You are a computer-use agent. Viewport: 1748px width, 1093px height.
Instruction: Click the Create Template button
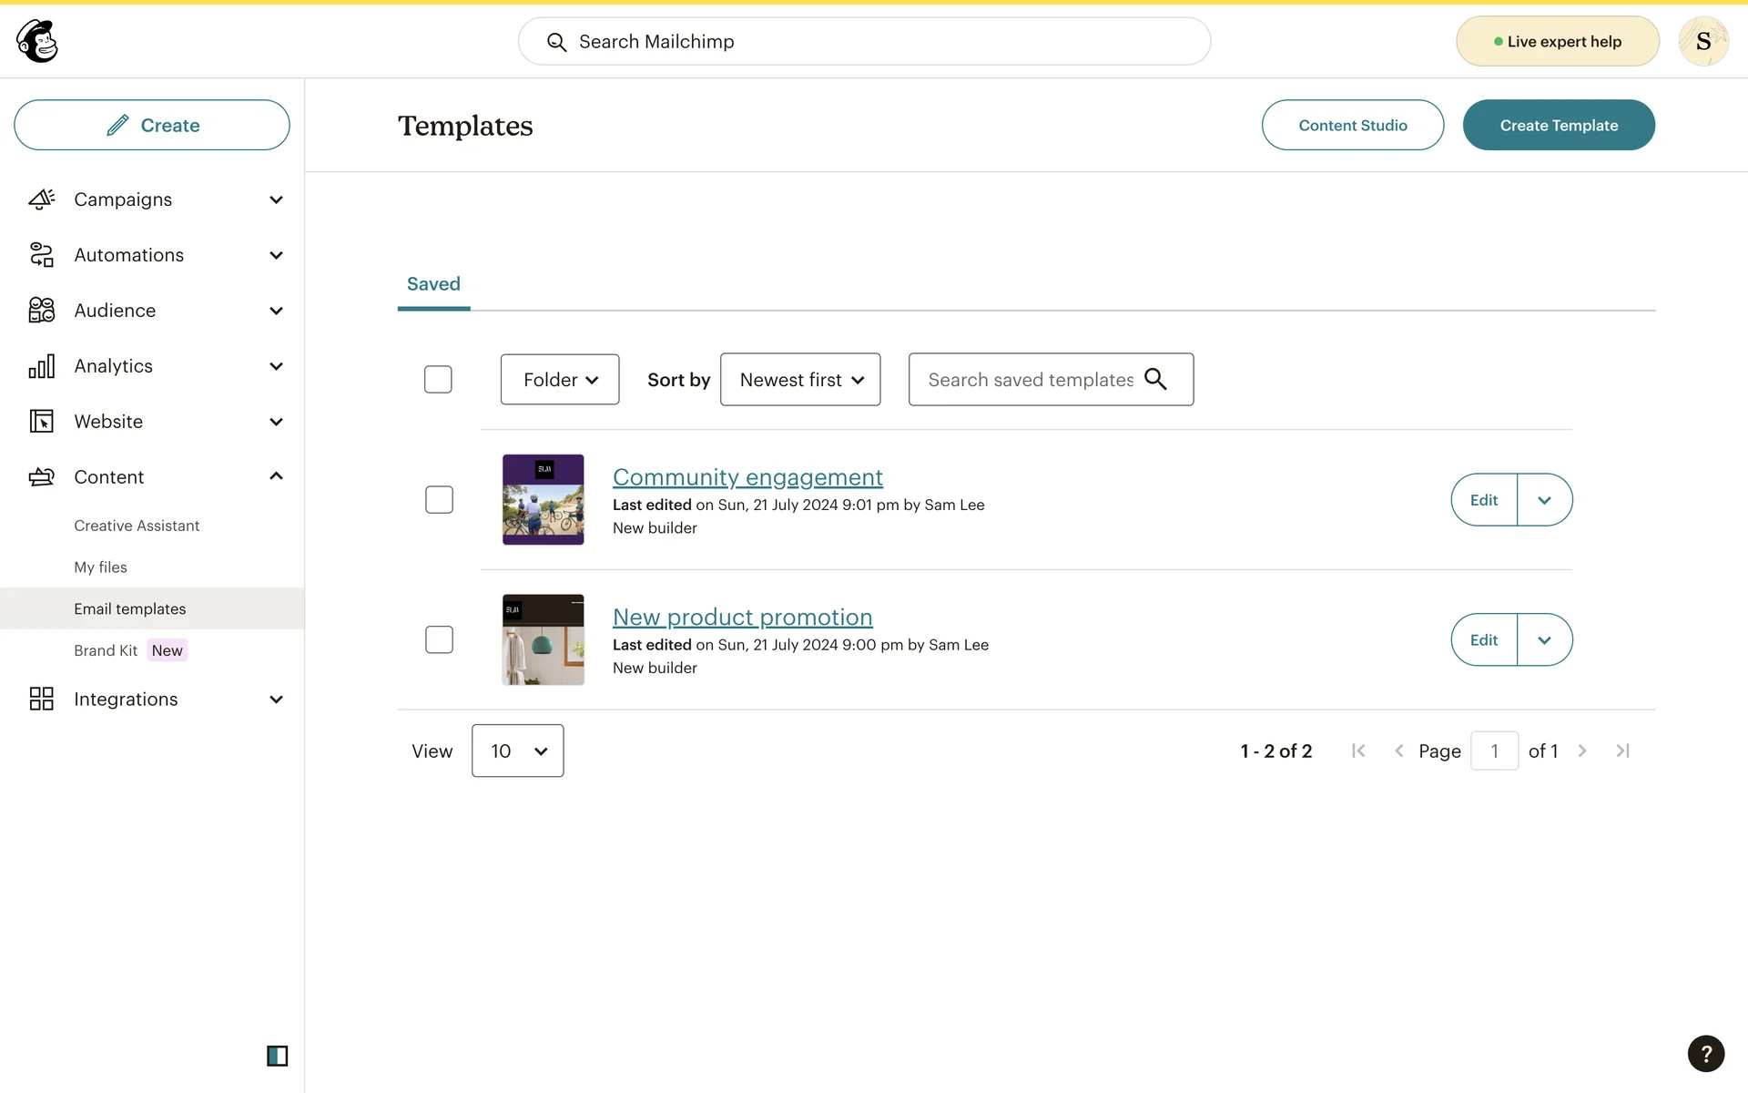1559,125
